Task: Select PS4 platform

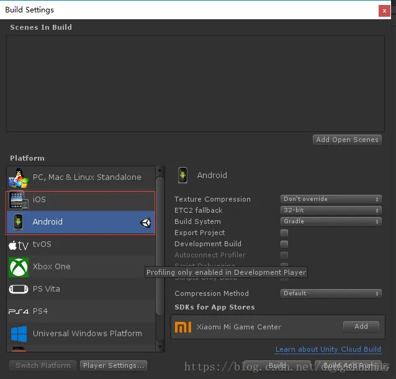Action: click(x=81, y=311)
